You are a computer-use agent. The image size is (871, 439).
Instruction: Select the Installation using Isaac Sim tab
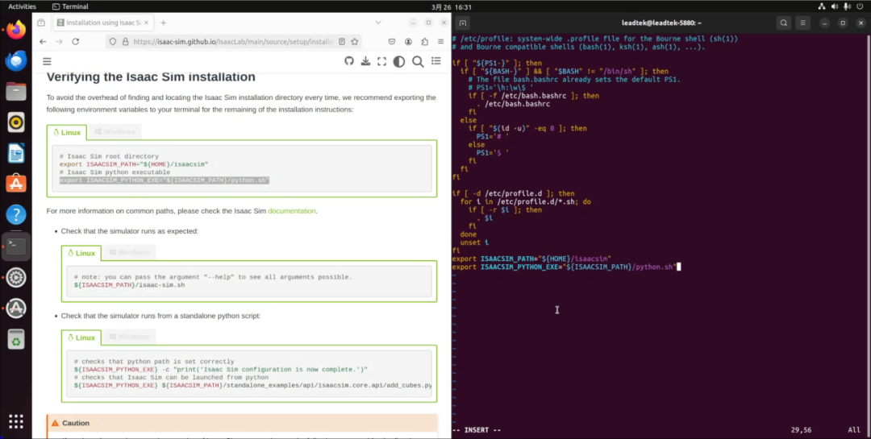102,23
